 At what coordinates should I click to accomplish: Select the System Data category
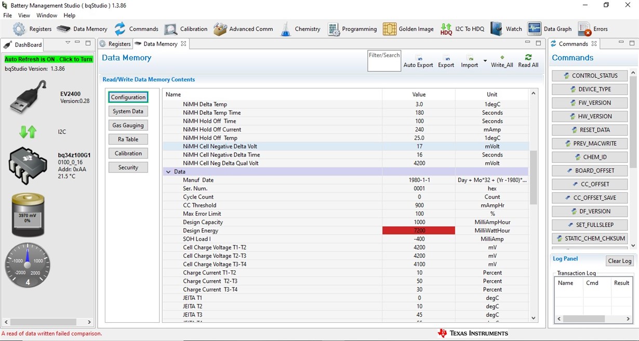pos(128,111)
